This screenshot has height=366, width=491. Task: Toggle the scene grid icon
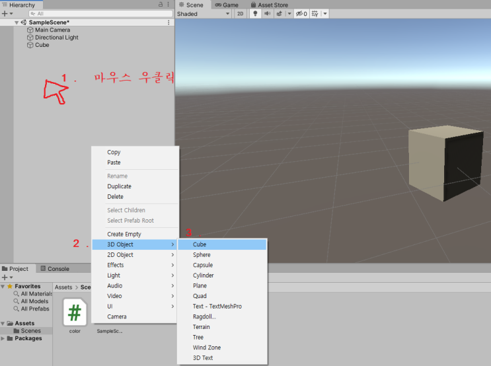click(x=315, y=14)
